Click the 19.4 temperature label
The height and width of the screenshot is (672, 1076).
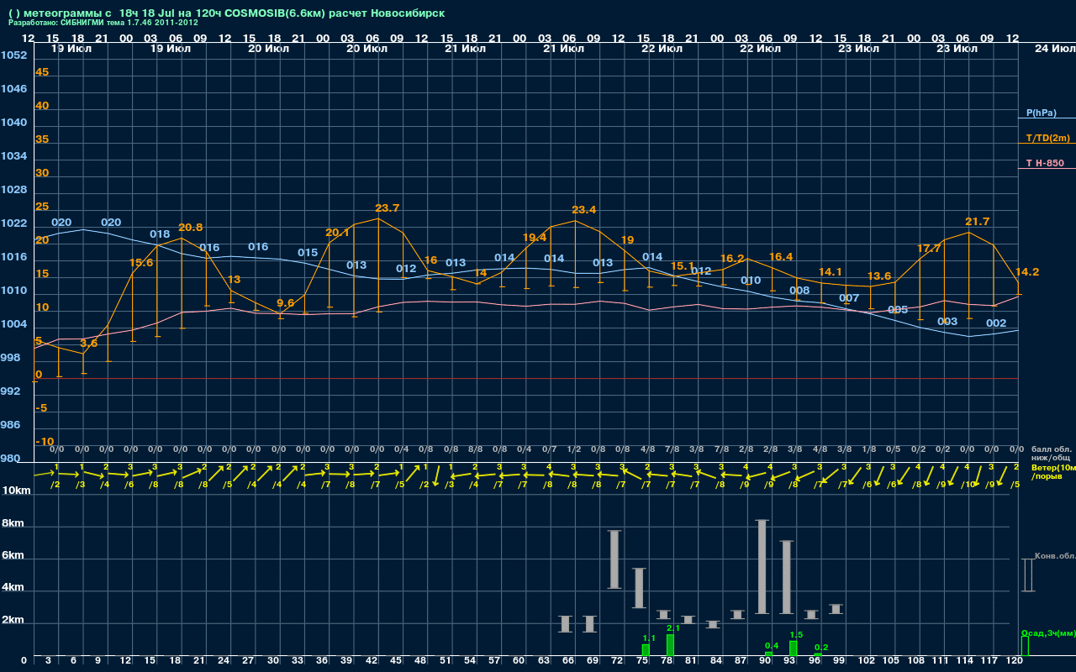[535, 238]
